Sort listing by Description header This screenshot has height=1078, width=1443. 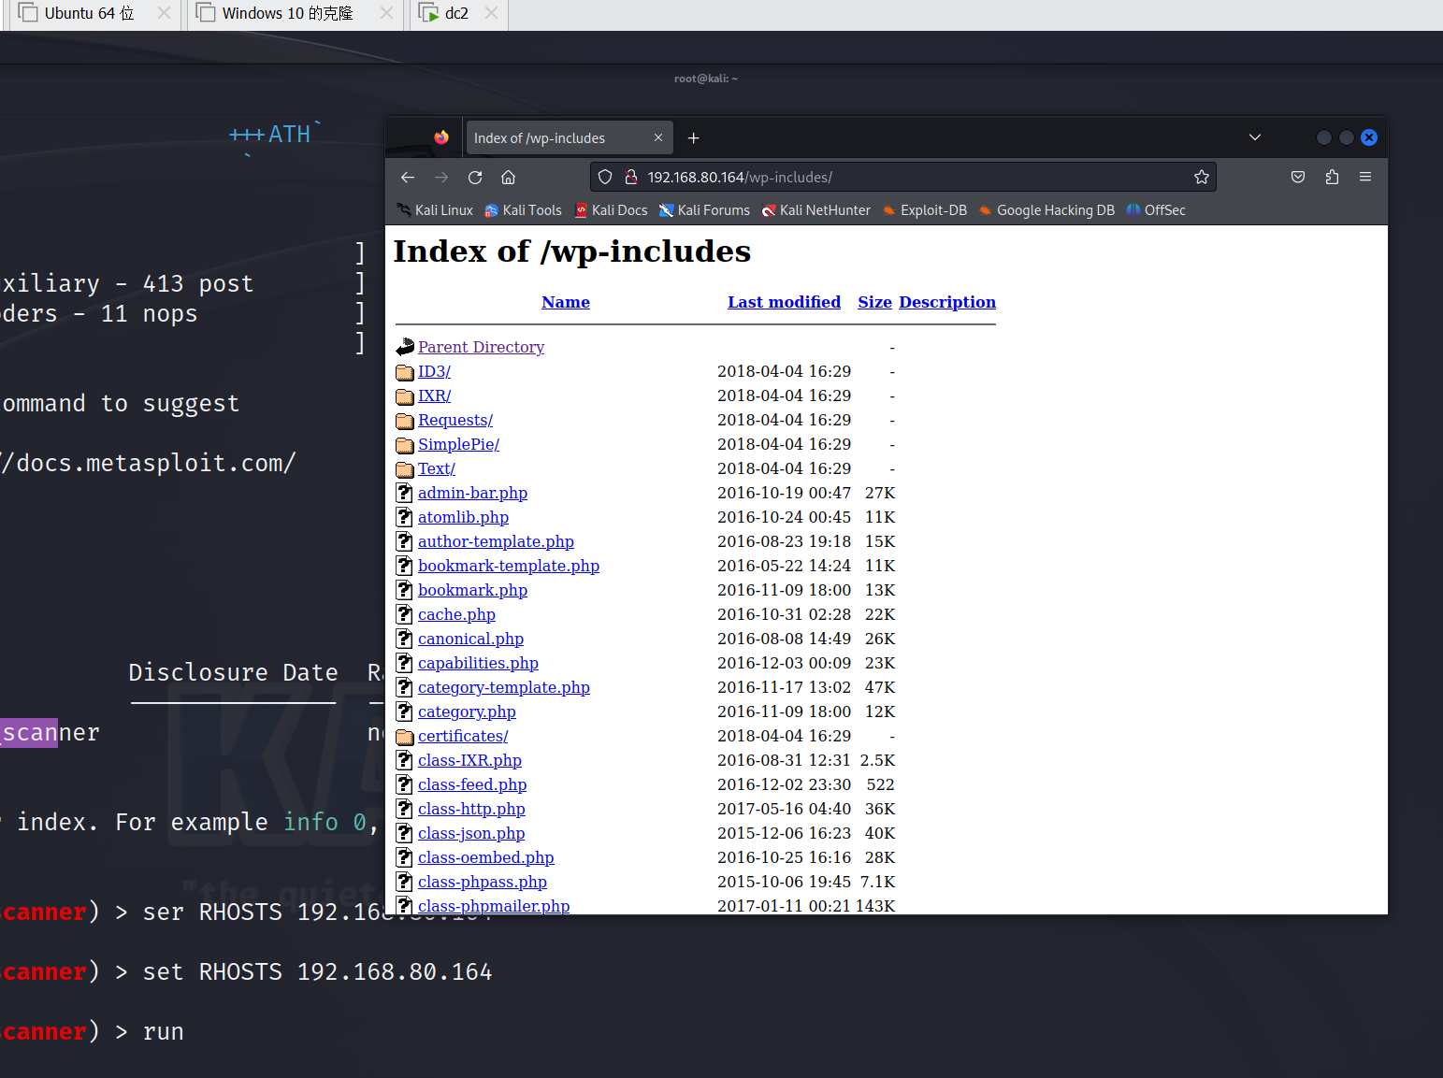pos(947,302)
